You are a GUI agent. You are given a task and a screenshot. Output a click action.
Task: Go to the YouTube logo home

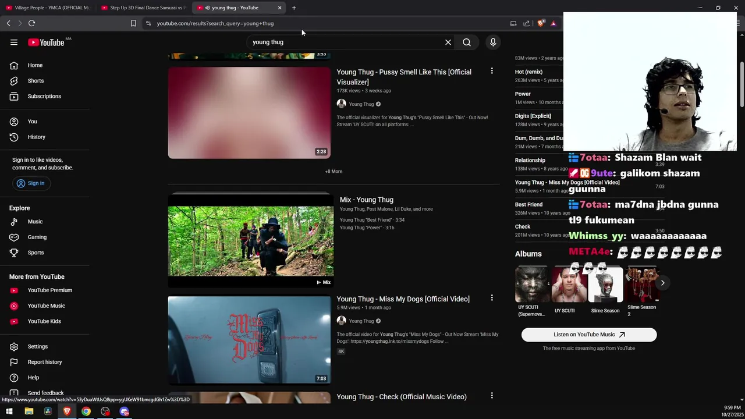[x=46, y=42]
